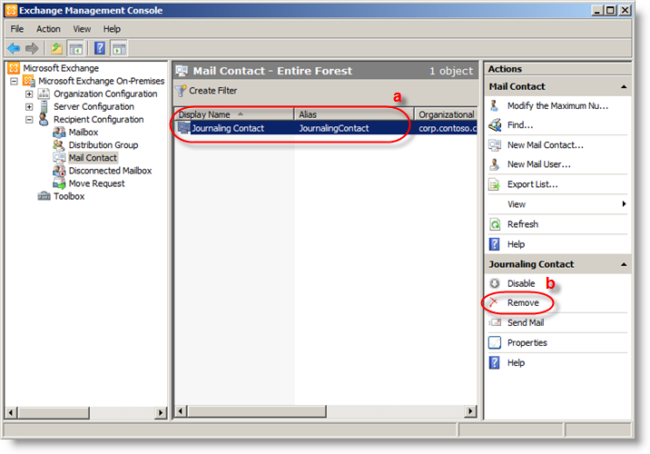The width and height of the screenshot is (650, 454).
Task: Click the Recipient Configuration node icon
Action: (44, 120)
